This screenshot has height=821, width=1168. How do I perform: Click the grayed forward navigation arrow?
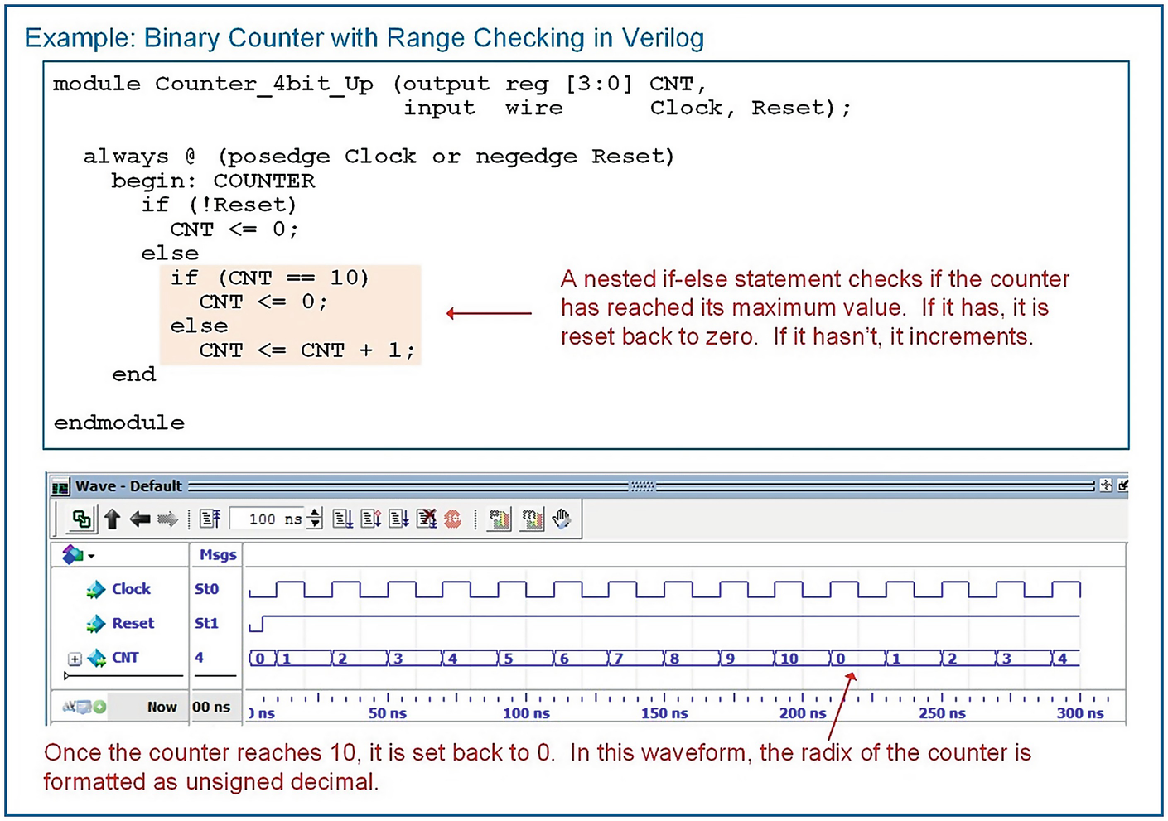point(167,519)
